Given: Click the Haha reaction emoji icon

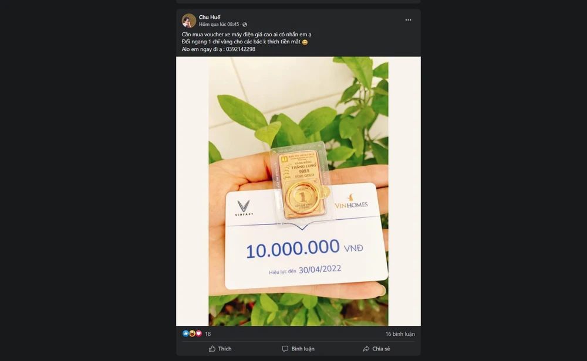Looking at the screenshot, I should [192, 333].
